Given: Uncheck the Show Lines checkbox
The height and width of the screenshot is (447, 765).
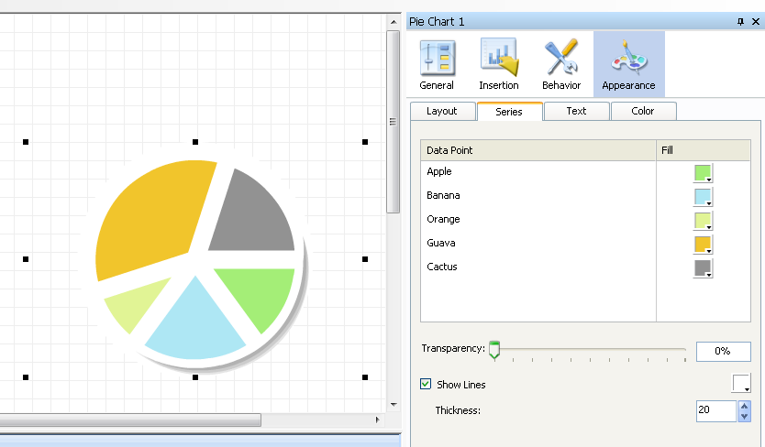Looking at the screenshot, I should (x=426, y=385).
